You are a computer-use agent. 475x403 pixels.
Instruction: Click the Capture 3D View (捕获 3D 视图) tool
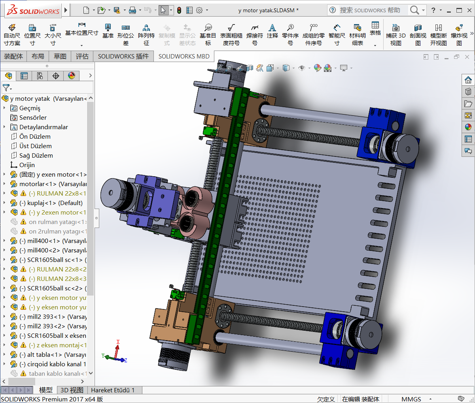click(396, 35)
